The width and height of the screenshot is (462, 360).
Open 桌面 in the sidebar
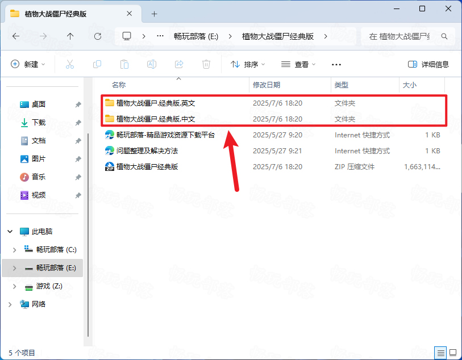pos(38,104)
